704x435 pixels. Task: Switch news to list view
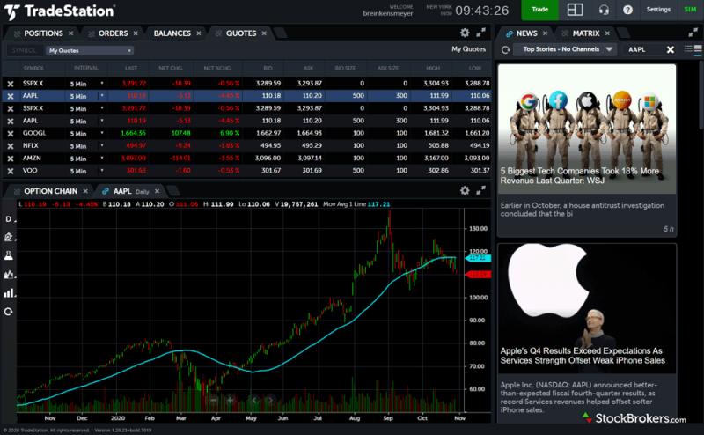[x=688, y=48]
